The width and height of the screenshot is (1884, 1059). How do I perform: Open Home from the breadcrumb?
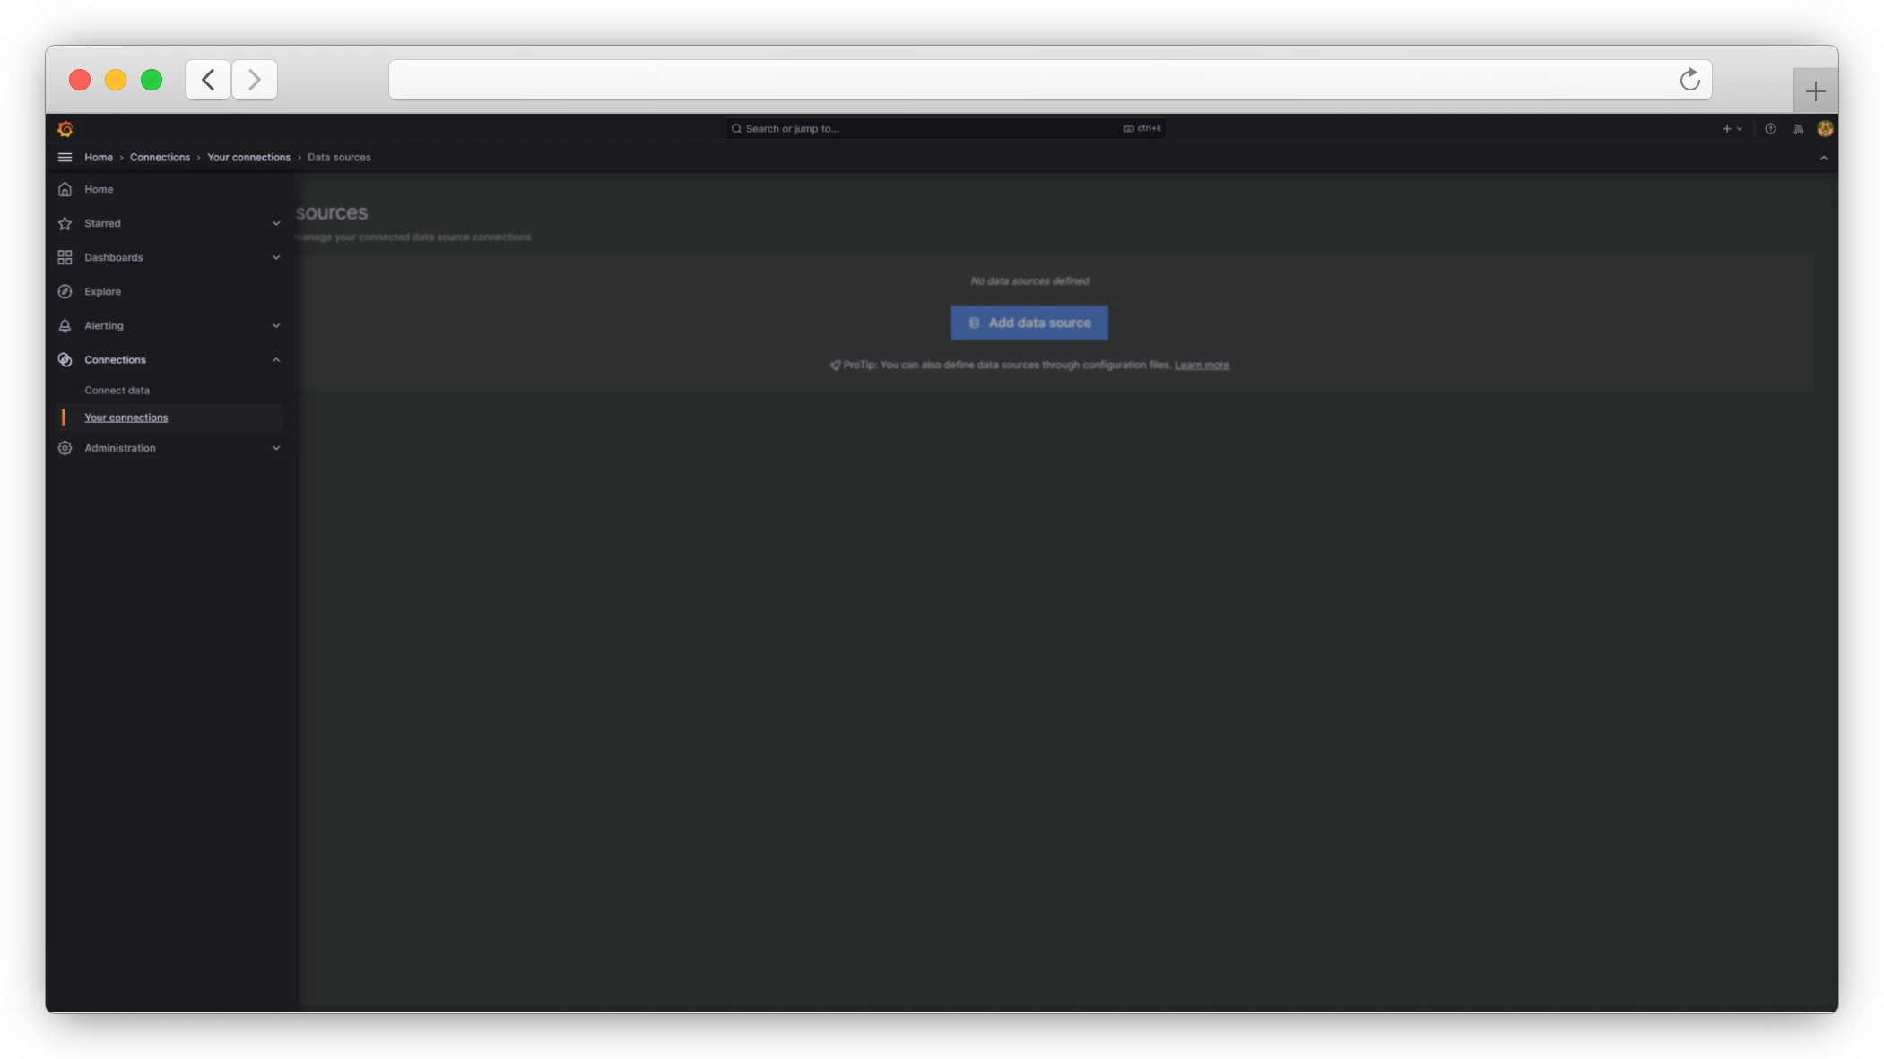click(99, 157)
